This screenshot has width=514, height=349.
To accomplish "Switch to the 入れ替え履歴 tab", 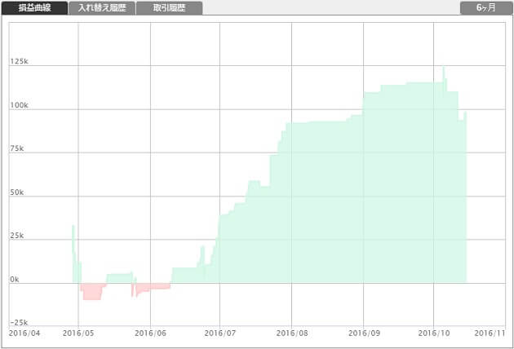I will point(102,8).
